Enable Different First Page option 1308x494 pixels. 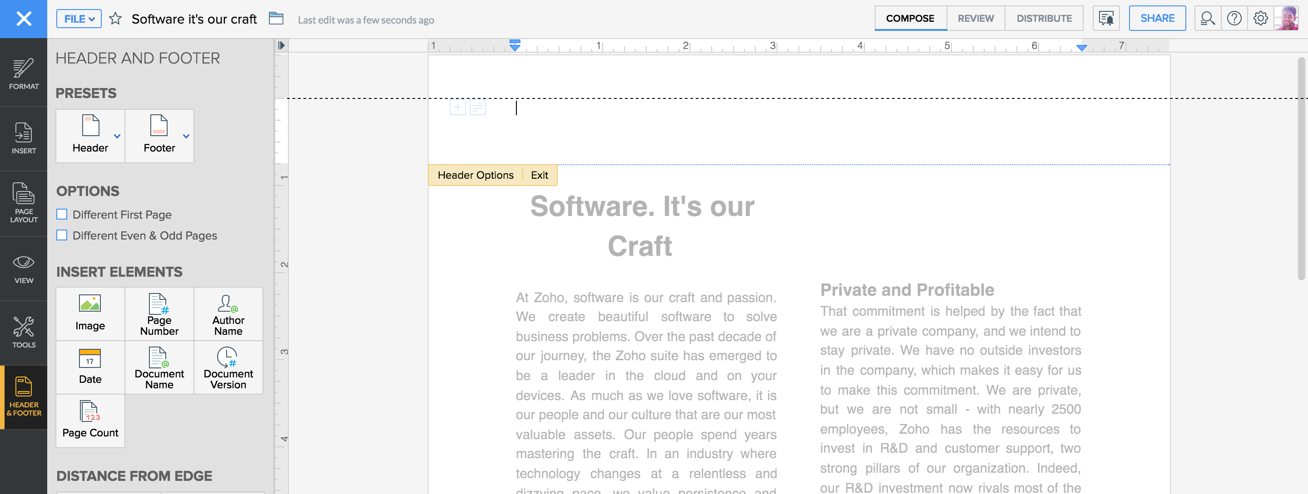point(62,214)
